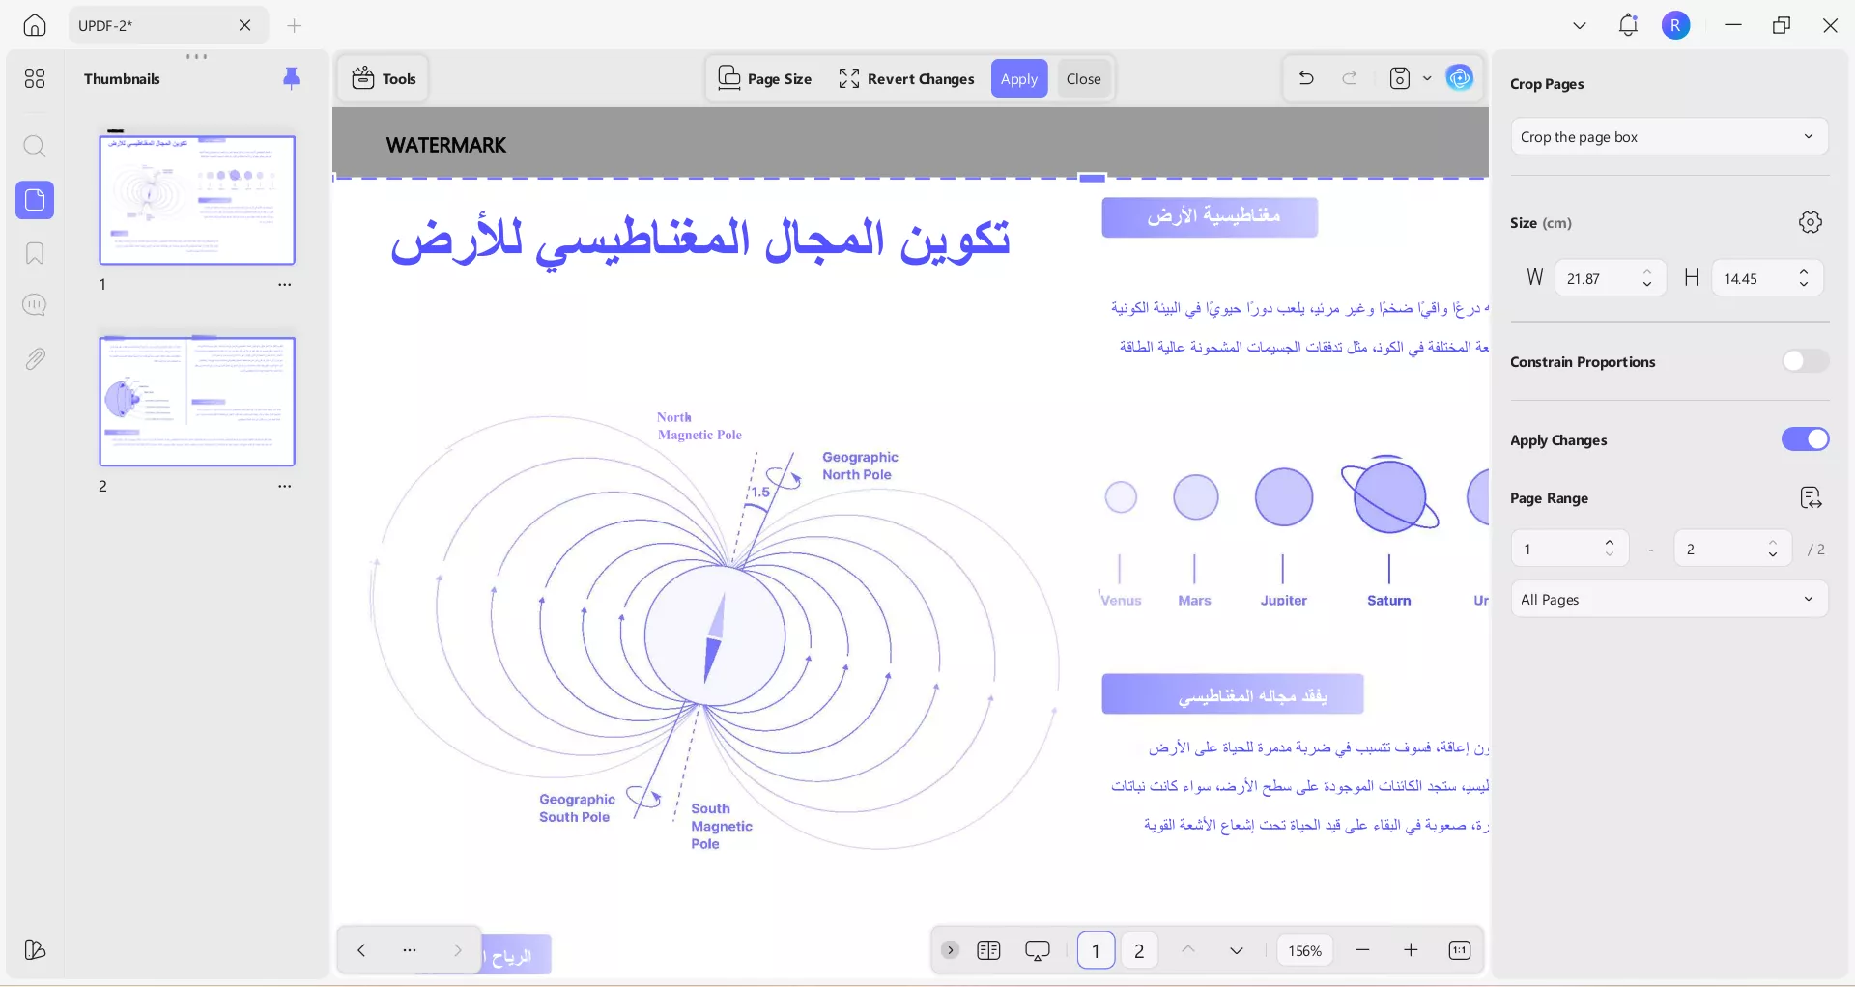Click the 1:1 actual size zoom icon
Viewport: 1855px width, 987px height.
tap(1460, 950)
